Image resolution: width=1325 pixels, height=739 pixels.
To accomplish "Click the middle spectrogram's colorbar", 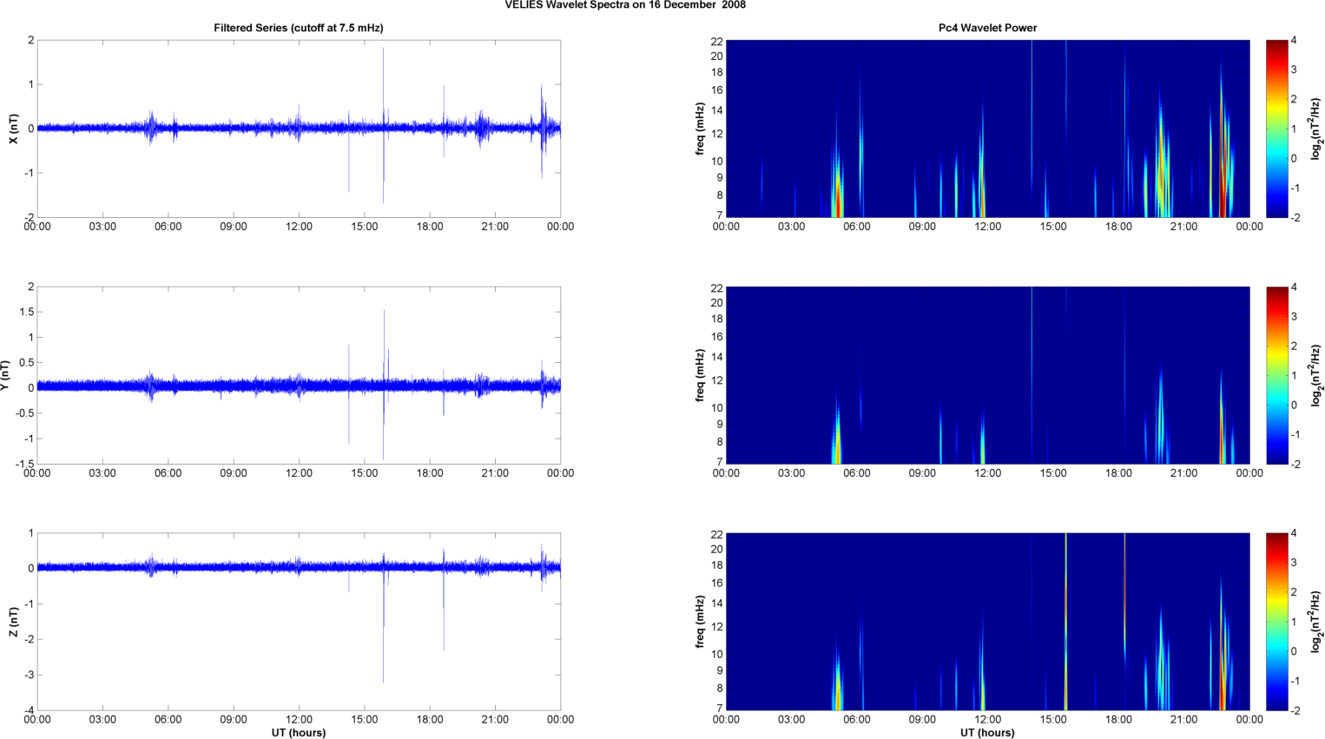I will coord(1276,375).
